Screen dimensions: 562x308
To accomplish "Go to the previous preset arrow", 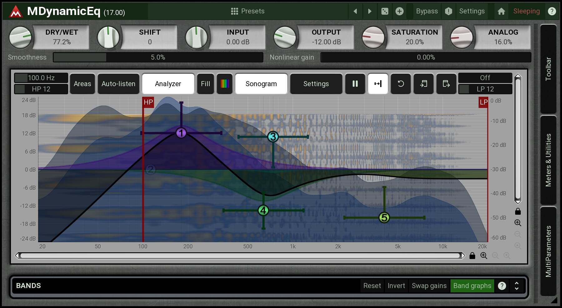I will 355,12.
